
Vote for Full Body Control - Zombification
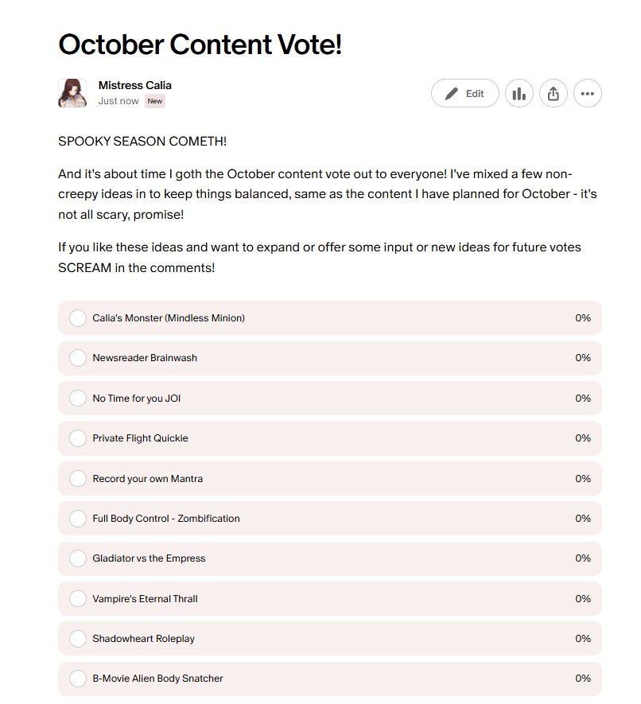click(78, 519)
